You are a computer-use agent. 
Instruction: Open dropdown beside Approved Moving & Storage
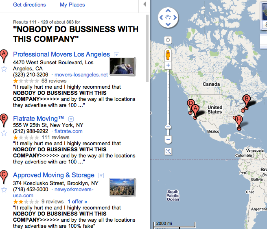pos(101,175)
